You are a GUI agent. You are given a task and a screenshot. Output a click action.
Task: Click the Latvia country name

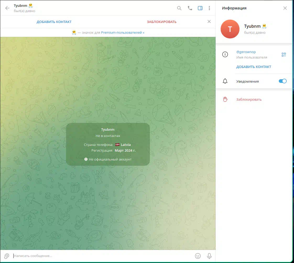126,145
